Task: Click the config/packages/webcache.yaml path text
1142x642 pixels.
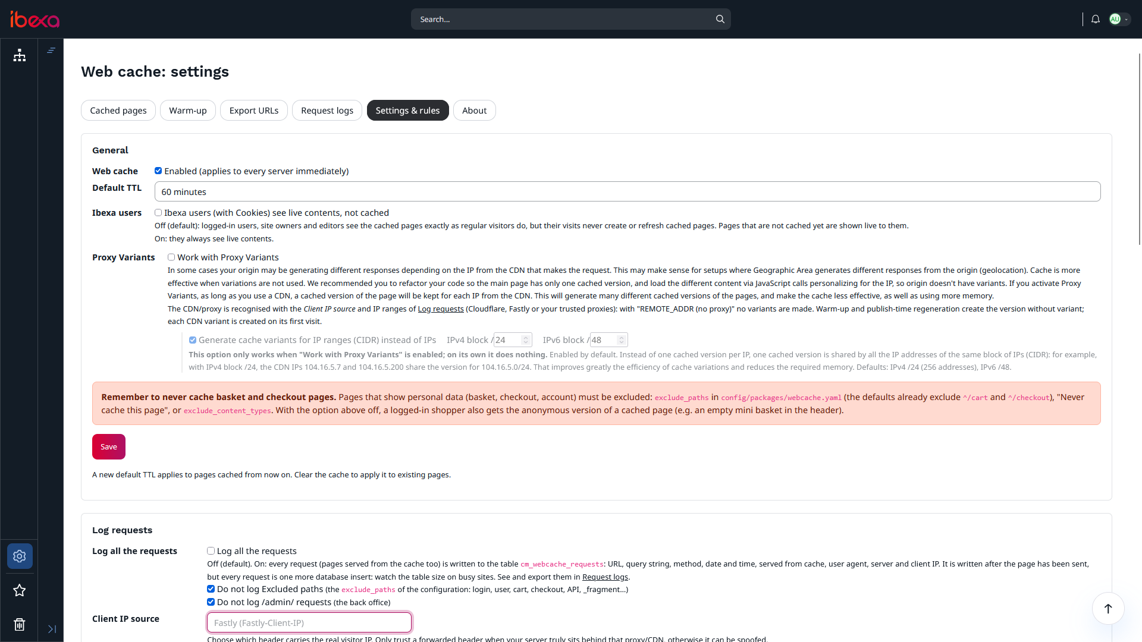Action: click(x=782, y=398)
